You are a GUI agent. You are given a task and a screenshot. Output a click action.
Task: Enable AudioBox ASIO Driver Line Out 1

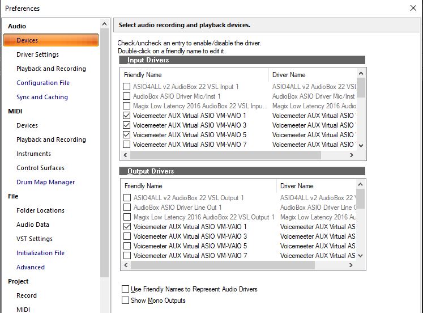tap(127, 208)
